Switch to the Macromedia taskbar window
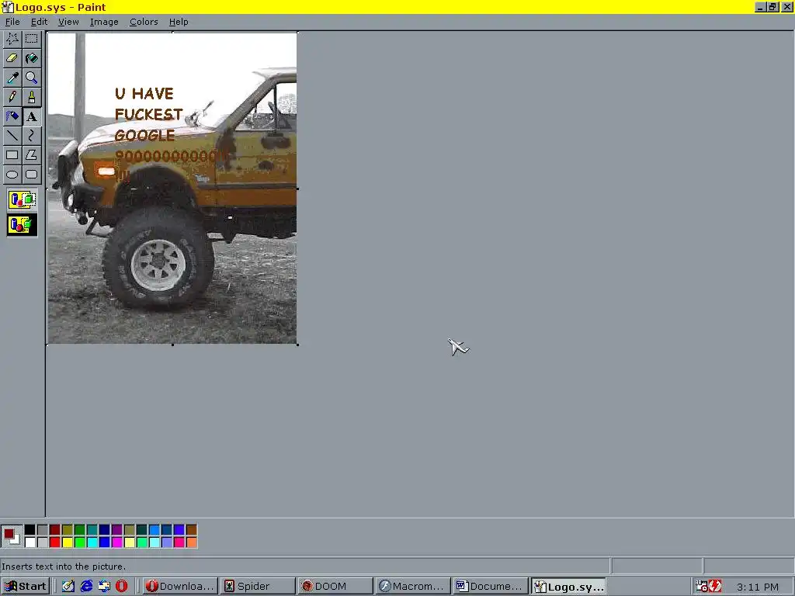The image size is (795, 596). pyautogui.click(x=413, y=587)
